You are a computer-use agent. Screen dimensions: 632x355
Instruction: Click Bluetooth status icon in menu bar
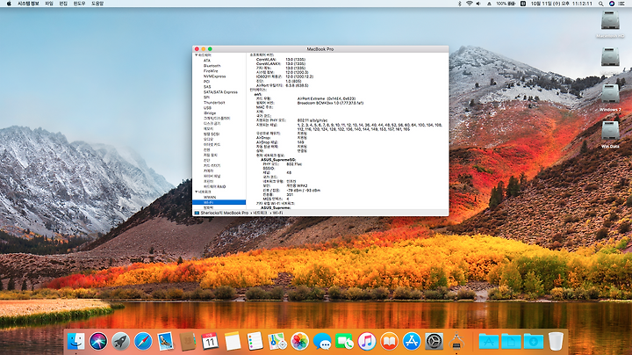[459, 4]
